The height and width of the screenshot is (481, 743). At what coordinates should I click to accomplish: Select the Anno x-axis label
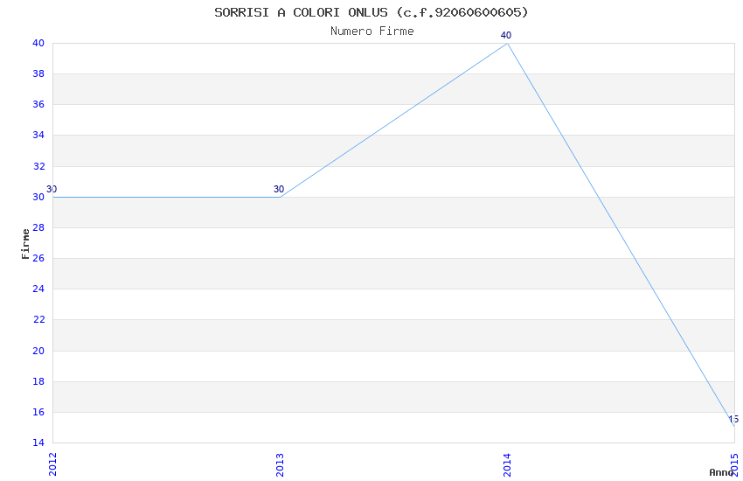coord(721,472)
